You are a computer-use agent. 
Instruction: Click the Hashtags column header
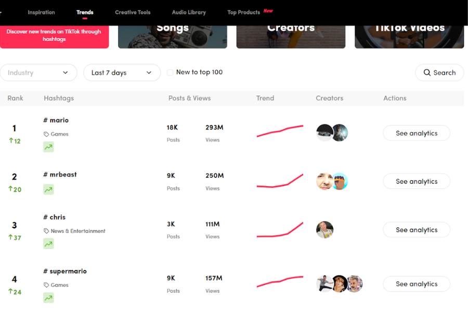click(59, 98)
